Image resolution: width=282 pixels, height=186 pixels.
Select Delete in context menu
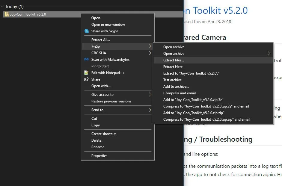pyautogui.click(x=118, y=140)
